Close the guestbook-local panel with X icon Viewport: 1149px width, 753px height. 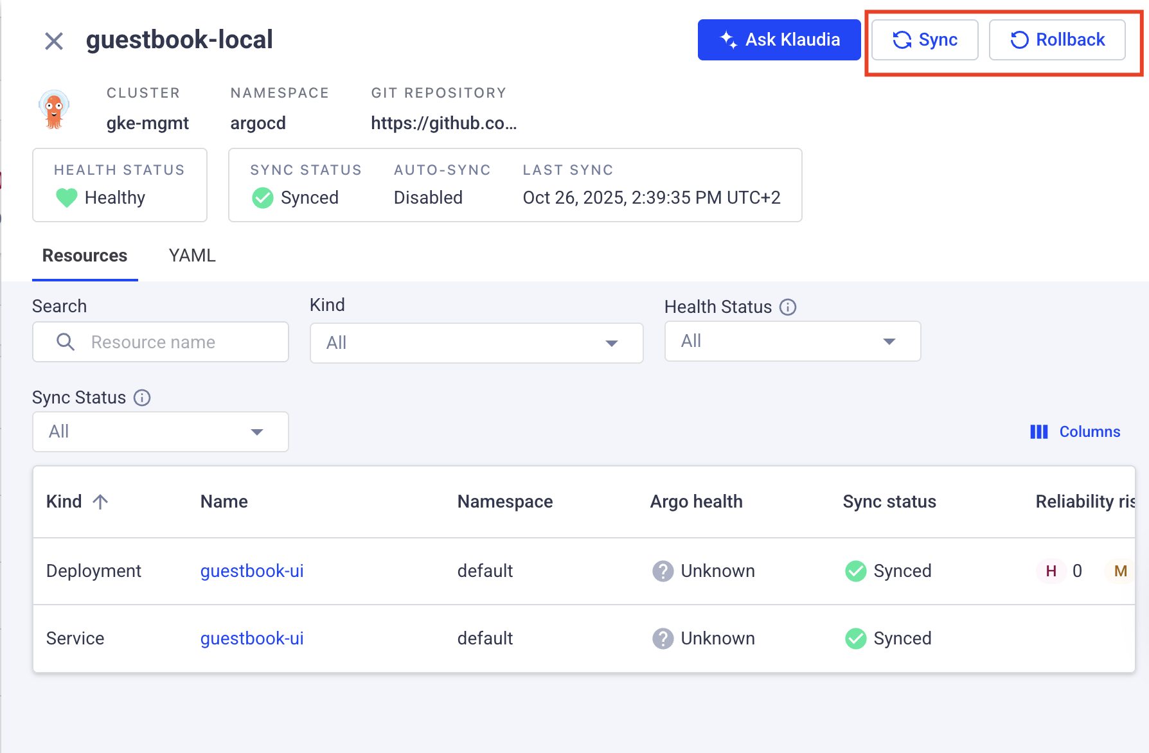[x=54, y=41]
